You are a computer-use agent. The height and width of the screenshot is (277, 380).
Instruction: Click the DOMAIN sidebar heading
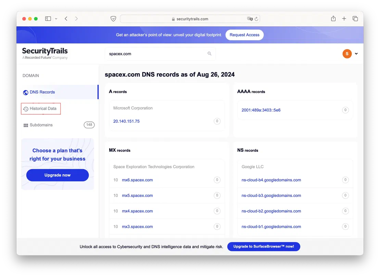pos(31,76)
